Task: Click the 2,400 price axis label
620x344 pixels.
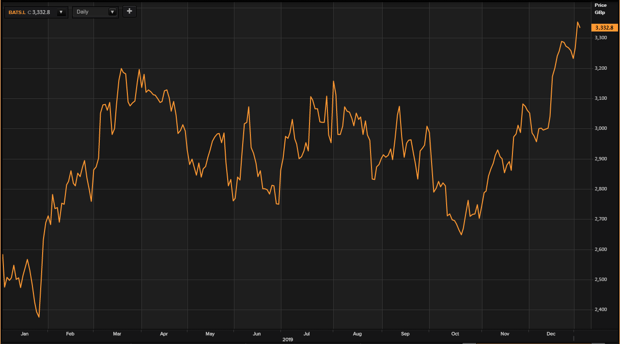Action: click(601, 310)
